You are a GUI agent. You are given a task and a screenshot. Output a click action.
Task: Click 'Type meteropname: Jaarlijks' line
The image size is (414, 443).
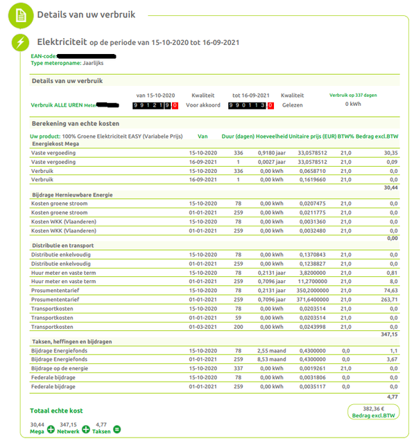tap(67, 63)
